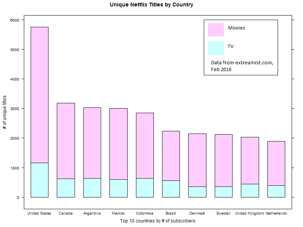Click the pink Movies legend swatch
The height and width of the screenshot is (227, 303).
pyautogui.click(x=216, y=30)
